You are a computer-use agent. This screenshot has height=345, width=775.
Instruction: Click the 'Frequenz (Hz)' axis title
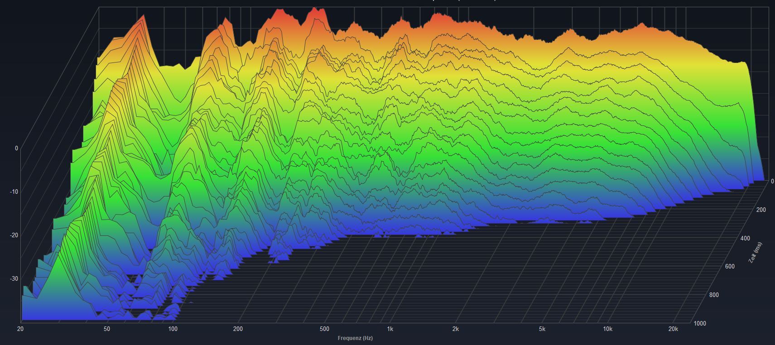point(355,338)
